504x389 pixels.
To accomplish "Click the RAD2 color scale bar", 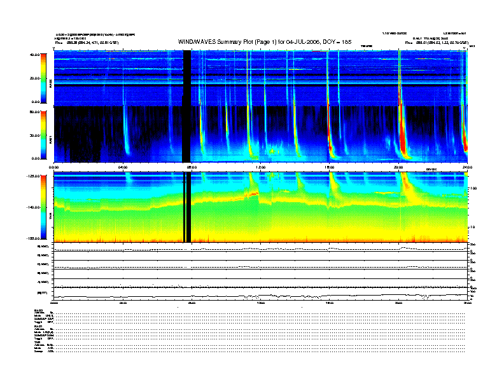I will coord(43,78).
